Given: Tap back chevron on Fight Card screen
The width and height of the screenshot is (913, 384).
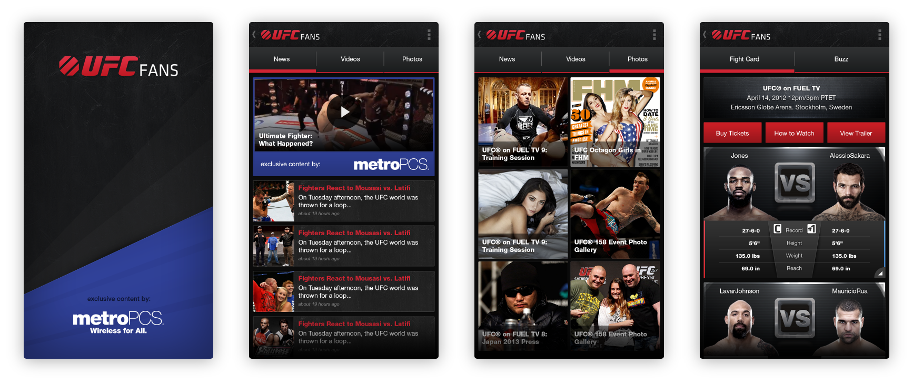Looking at the screenshot, I should 705,35.
